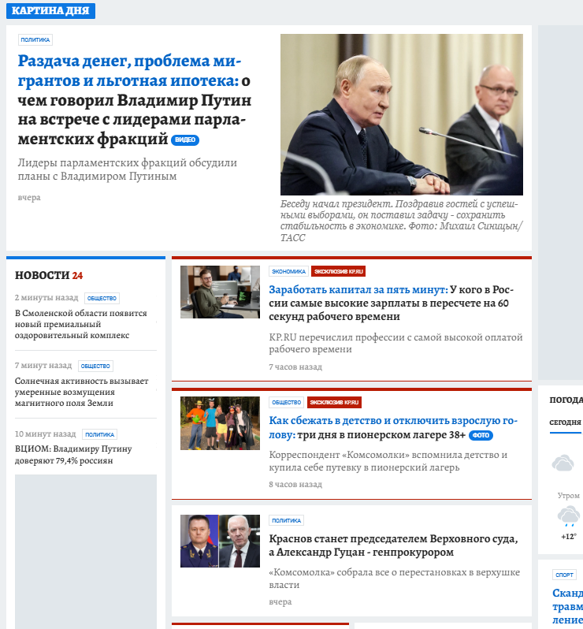
Task: Click the ВИДЕО badge on Putin headline
Action: pyautogui.click(x=185, y=140)
